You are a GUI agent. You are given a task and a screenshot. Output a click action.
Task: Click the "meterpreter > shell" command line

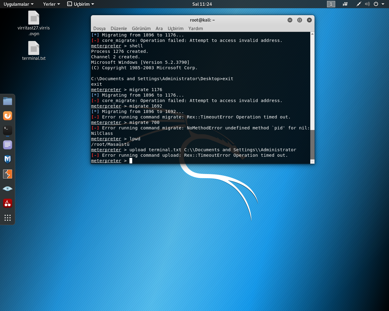click(117, 46)
